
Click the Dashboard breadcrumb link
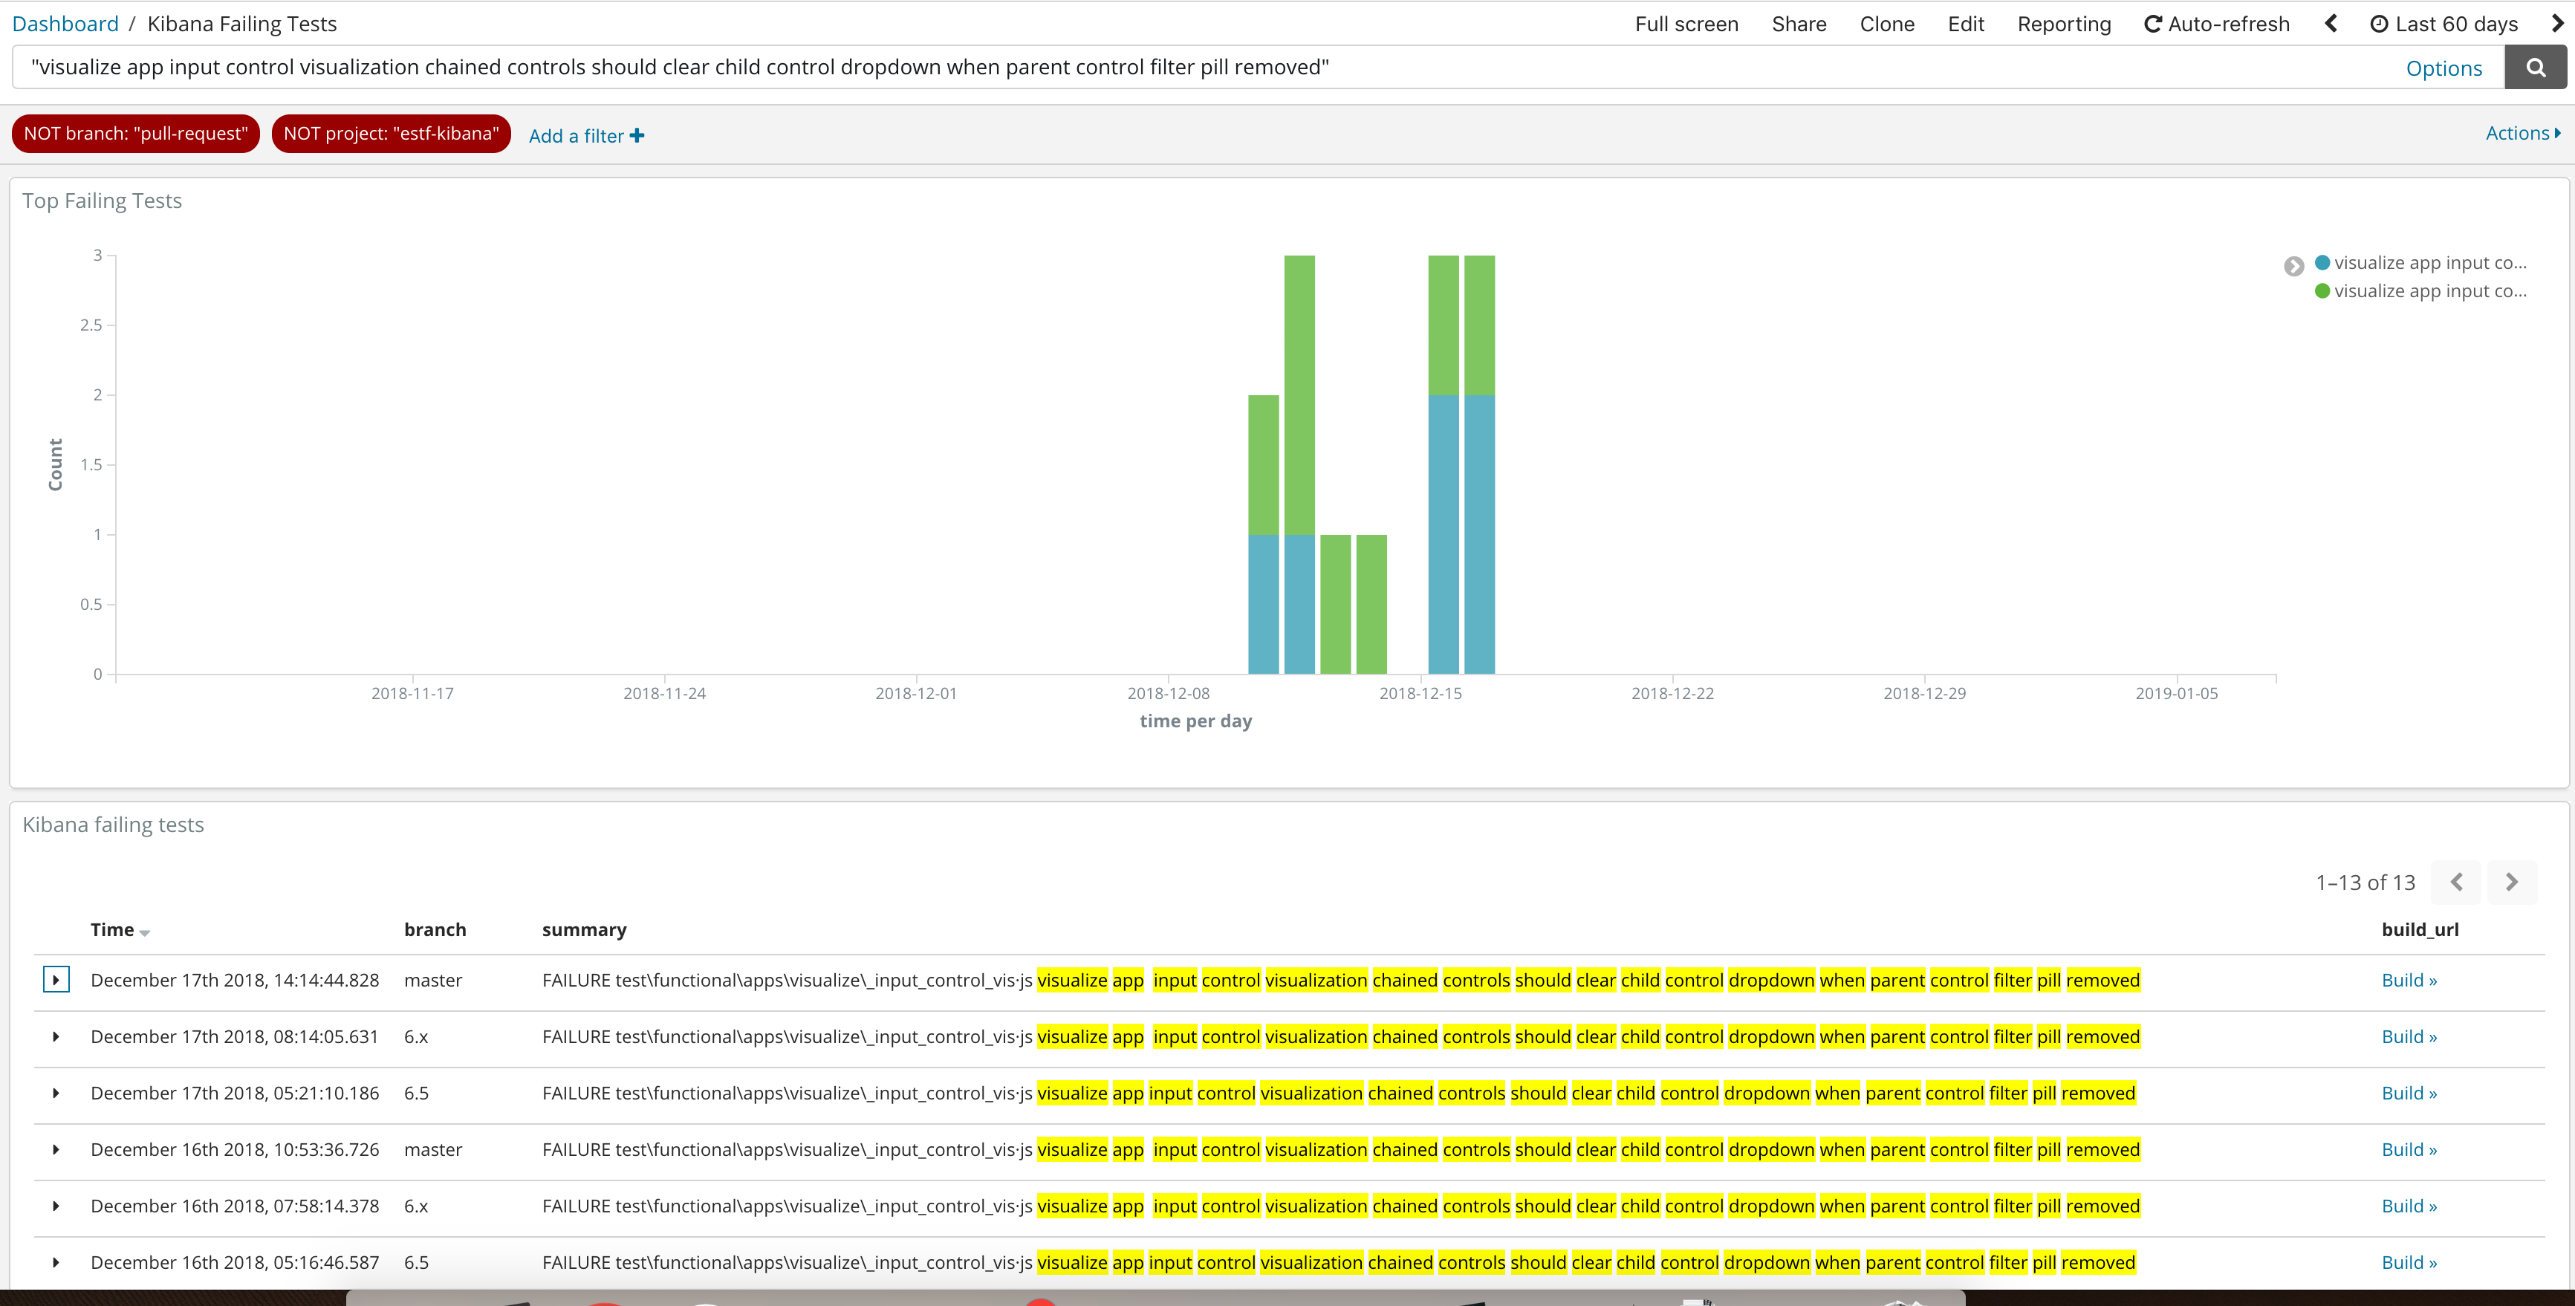[x=65, y=24]
